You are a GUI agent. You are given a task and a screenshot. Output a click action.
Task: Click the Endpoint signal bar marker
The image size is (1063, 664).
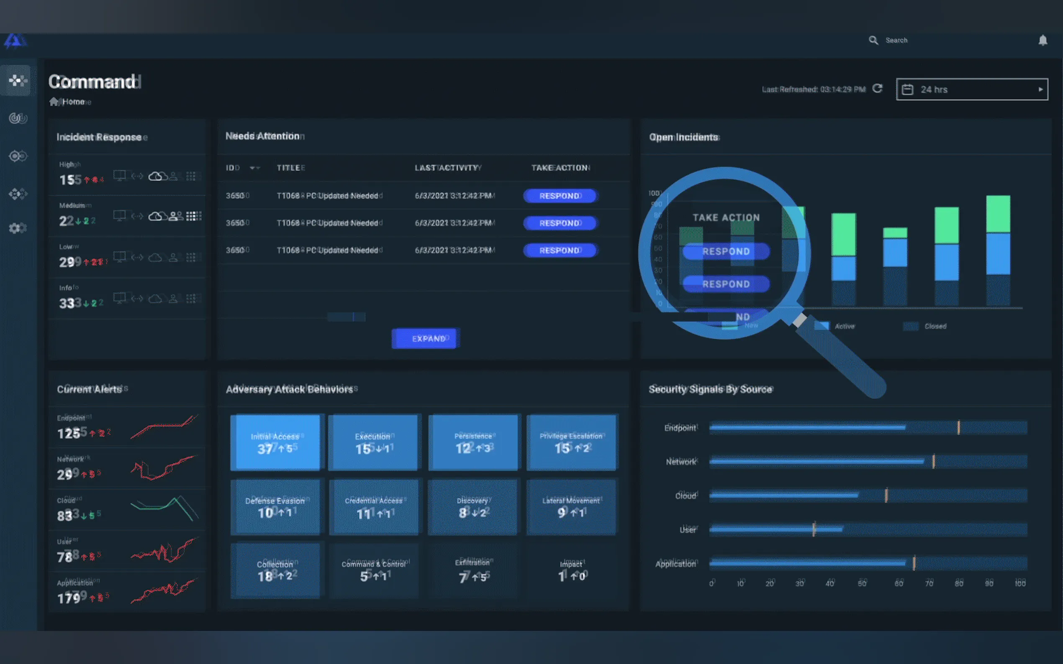[958, 427]
